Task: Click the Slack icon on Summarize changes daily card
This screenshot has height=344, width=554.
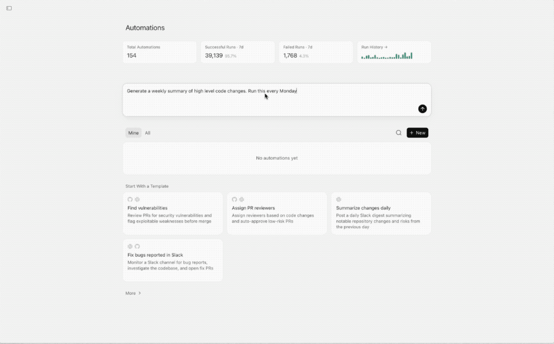Action: (339, 199)
